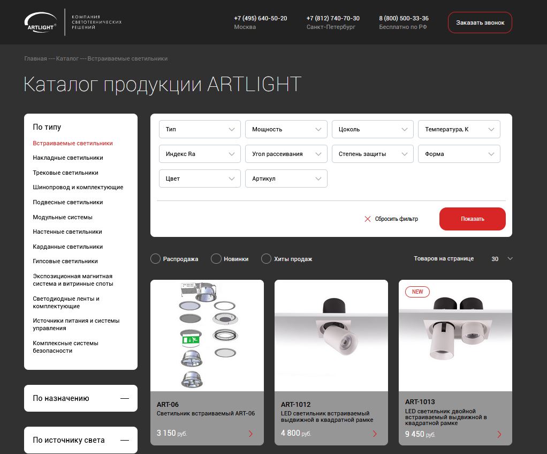This screenshot has width=547, height=454.
Task: Select Подвесные светильники category
Action: tap(67, 202)
